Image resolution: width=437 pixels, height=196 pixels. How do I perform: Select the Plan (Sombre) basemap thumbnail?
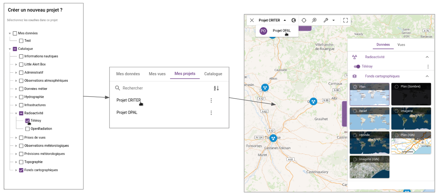coord(411,94)
